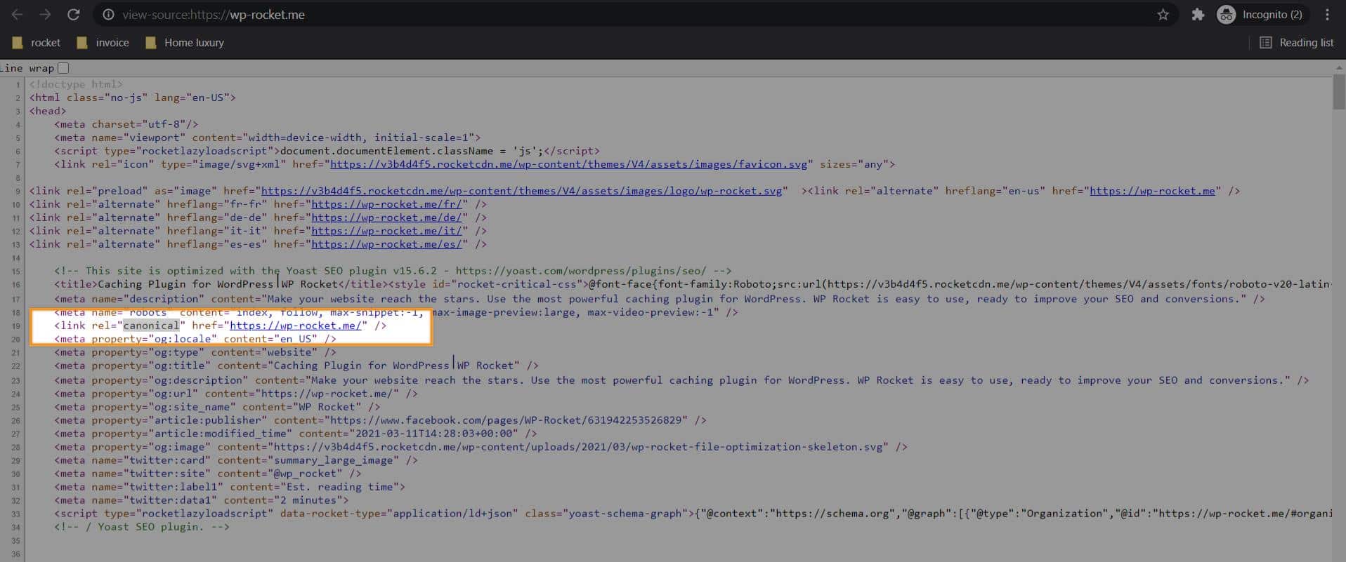The width and height of the screenshot is (1346, 562).
Task: Open the Home luxury bookmark folder
Action: click(185, 43)
